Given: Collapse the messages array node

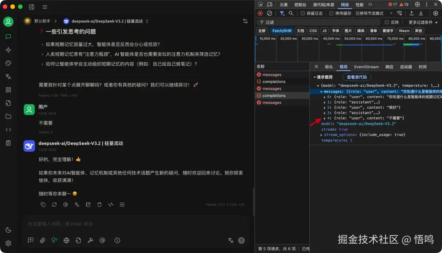Looking at the screenshot, I should click(x=321, y=92).
